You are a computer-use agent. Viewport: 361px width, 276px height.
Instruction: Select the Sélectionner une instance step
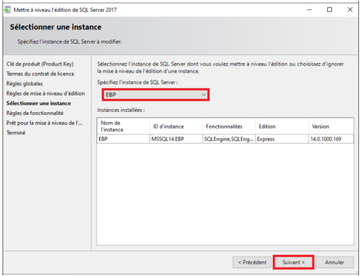(39, 103)
